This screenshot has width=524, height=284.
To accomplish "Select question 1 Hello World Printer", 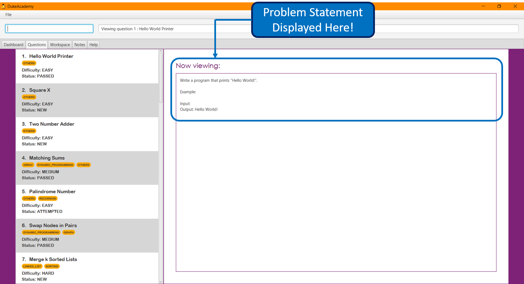I will pos(87,66).
